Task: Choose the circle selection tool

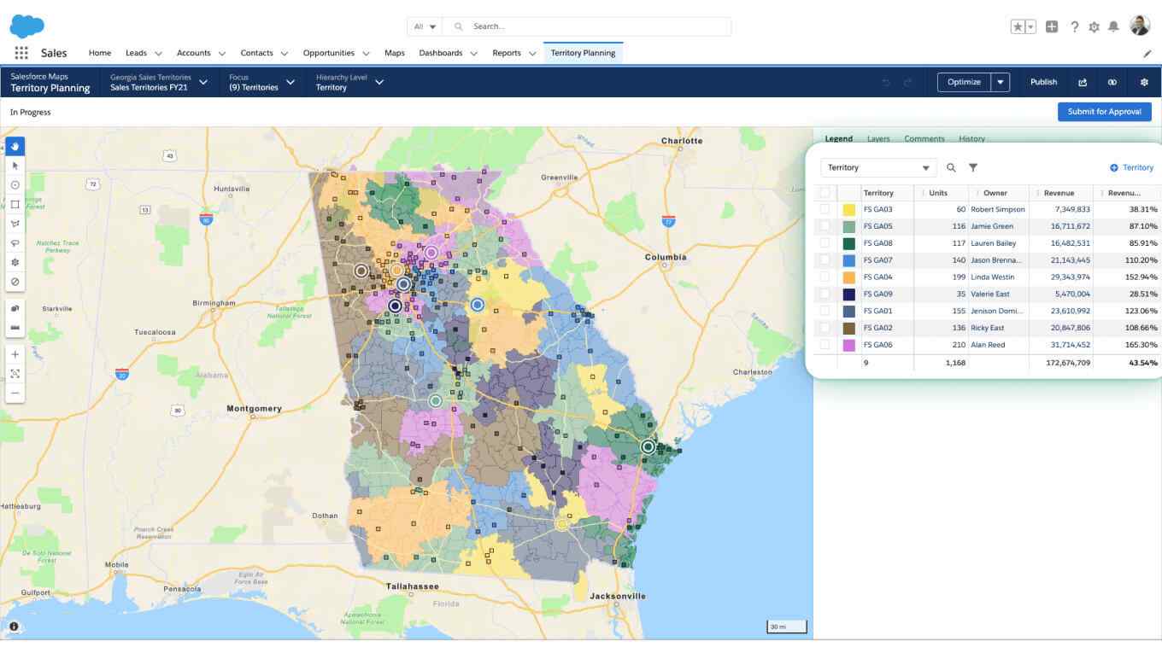Action: 15,185
